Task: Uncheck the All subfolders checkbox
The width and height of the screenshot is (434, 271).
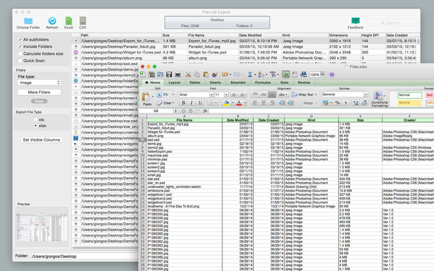Action: [20, 40]
